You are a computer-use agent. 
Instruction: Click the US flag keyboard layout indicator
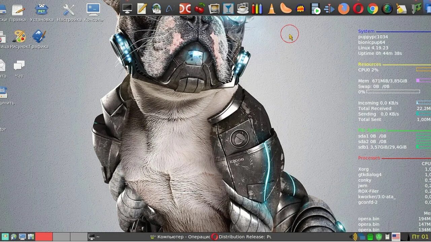(396, 237)
